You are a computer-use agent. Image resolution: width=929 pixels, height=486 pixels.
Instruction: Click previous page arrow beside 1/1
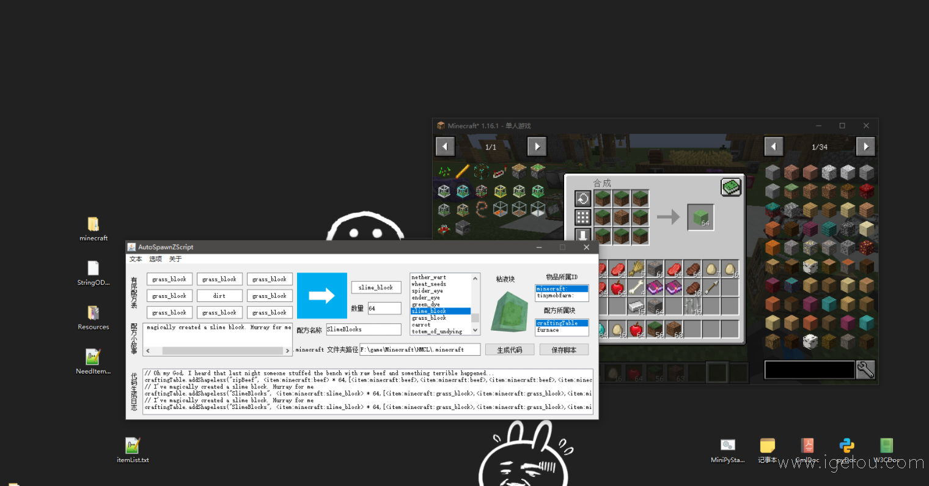[x=445, y=147]
